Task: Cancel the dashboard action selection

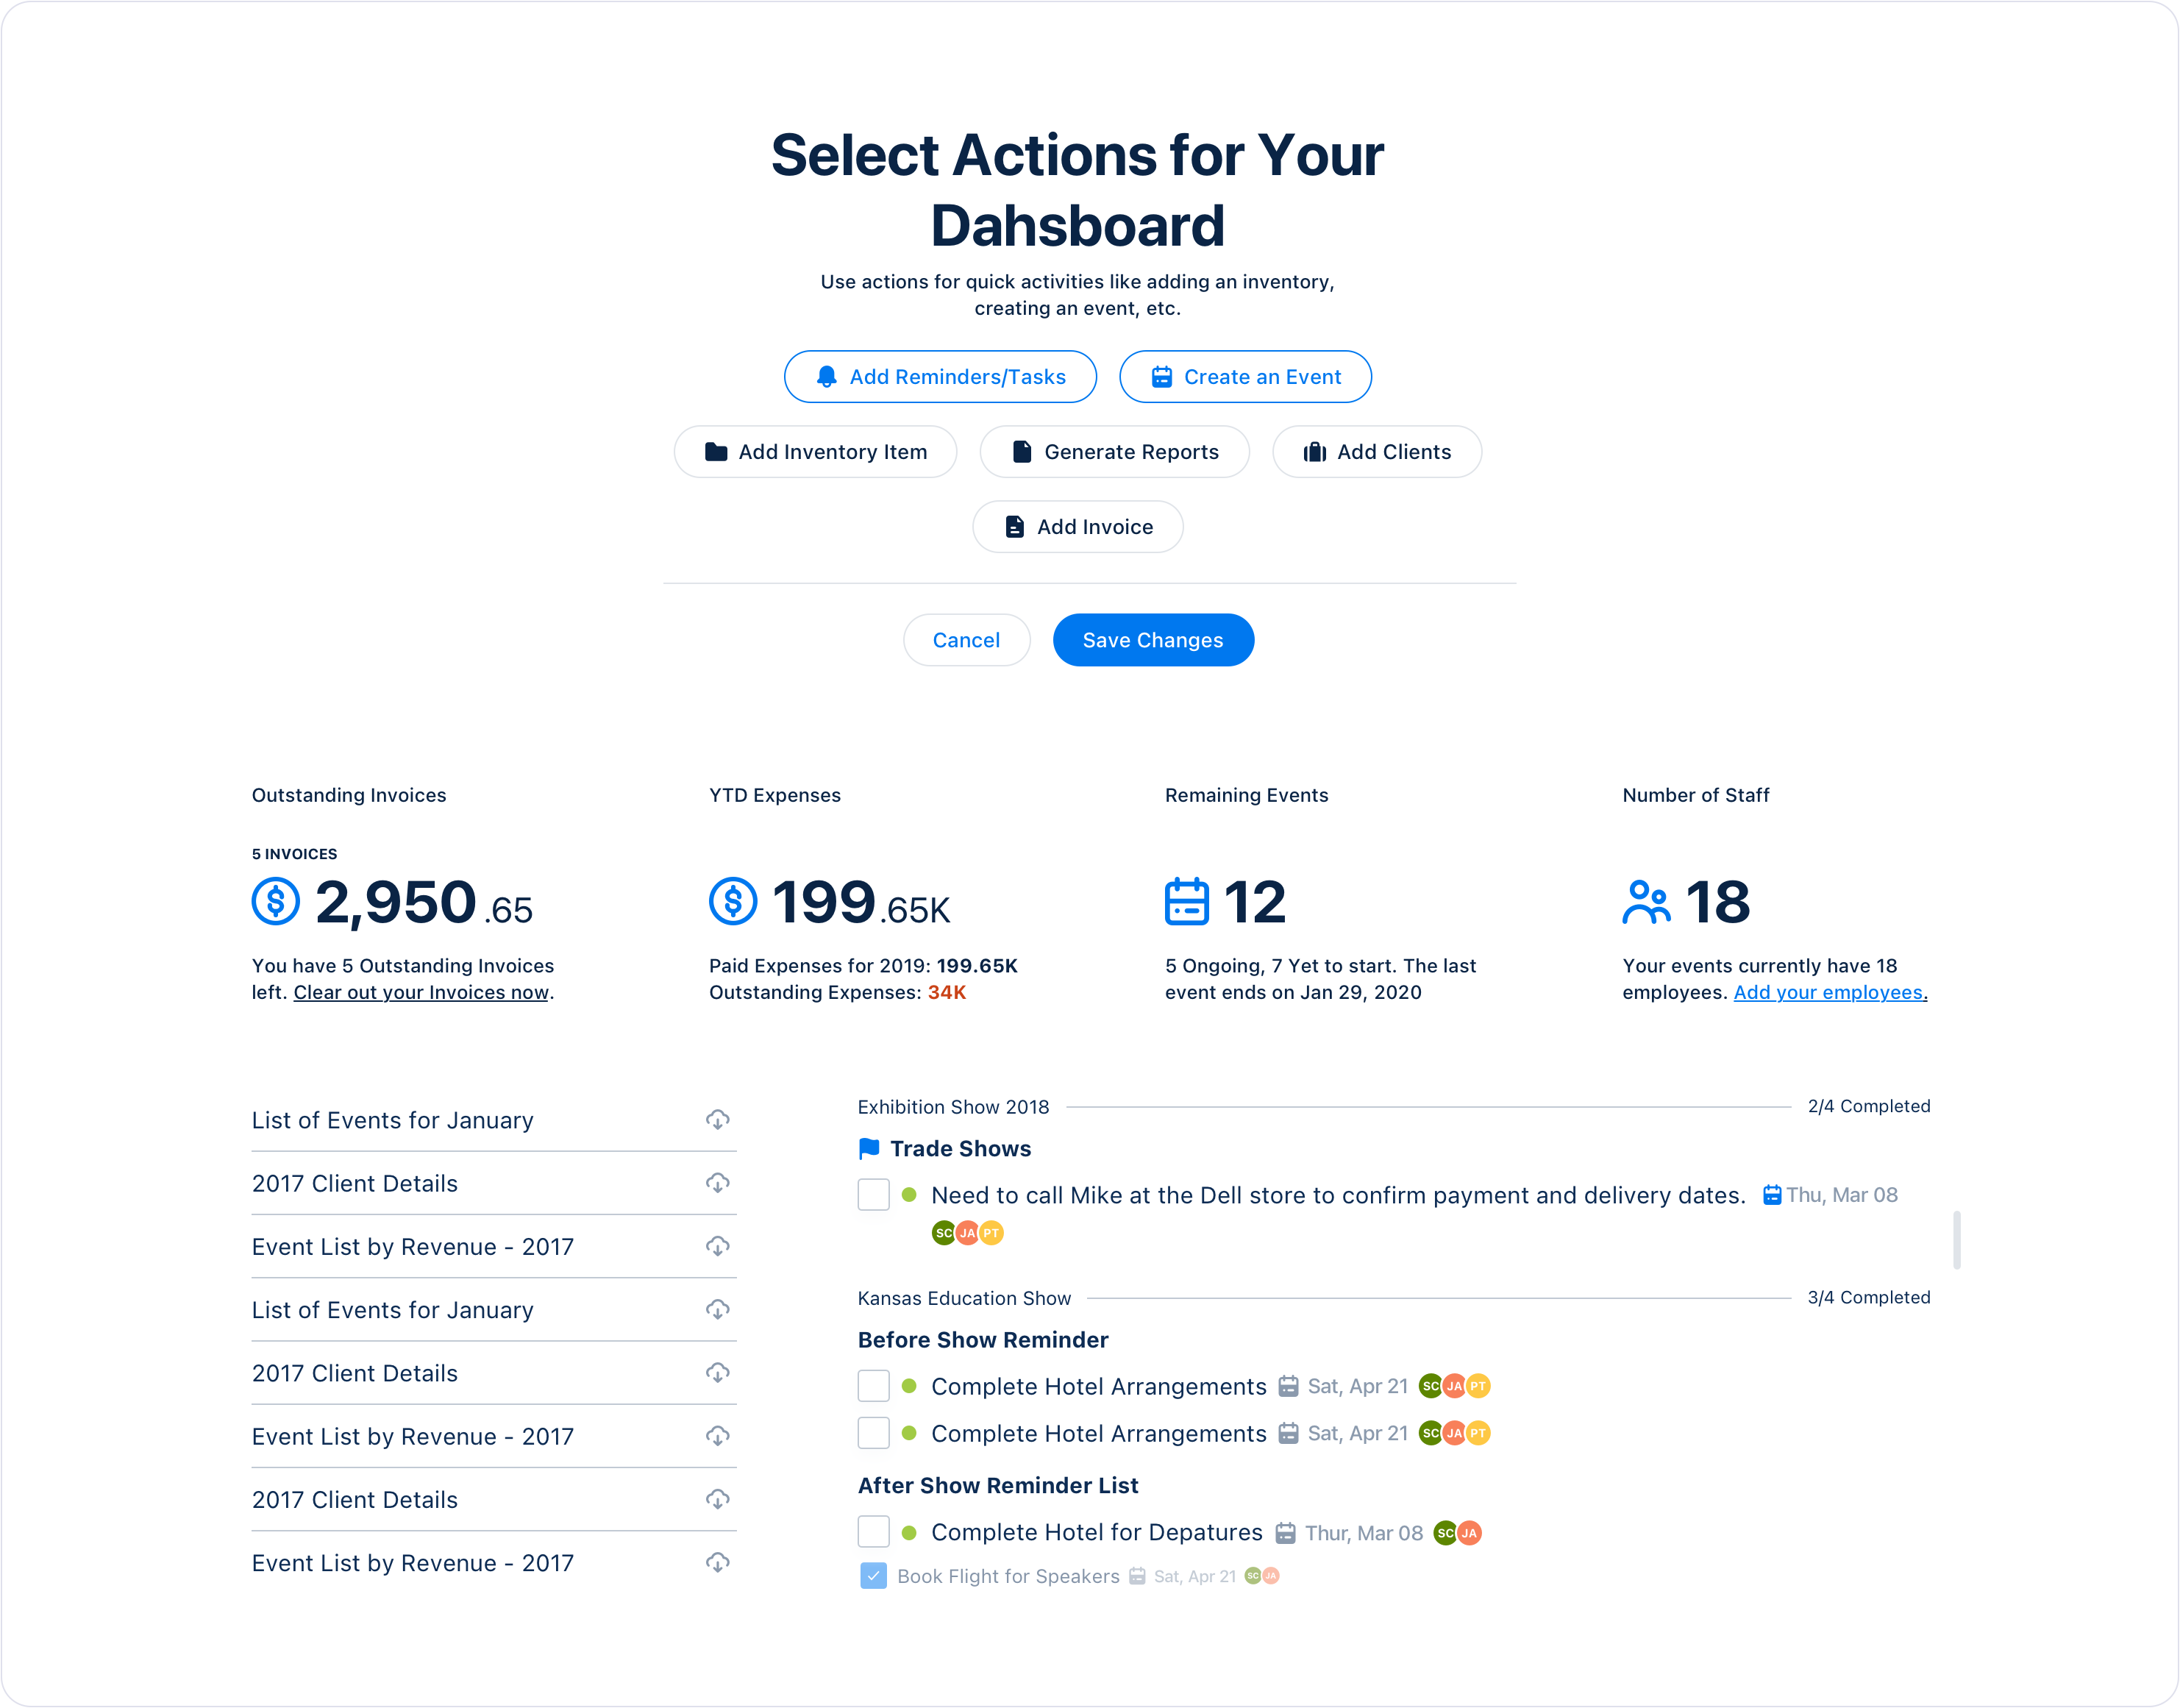Action: click(966, 640)
